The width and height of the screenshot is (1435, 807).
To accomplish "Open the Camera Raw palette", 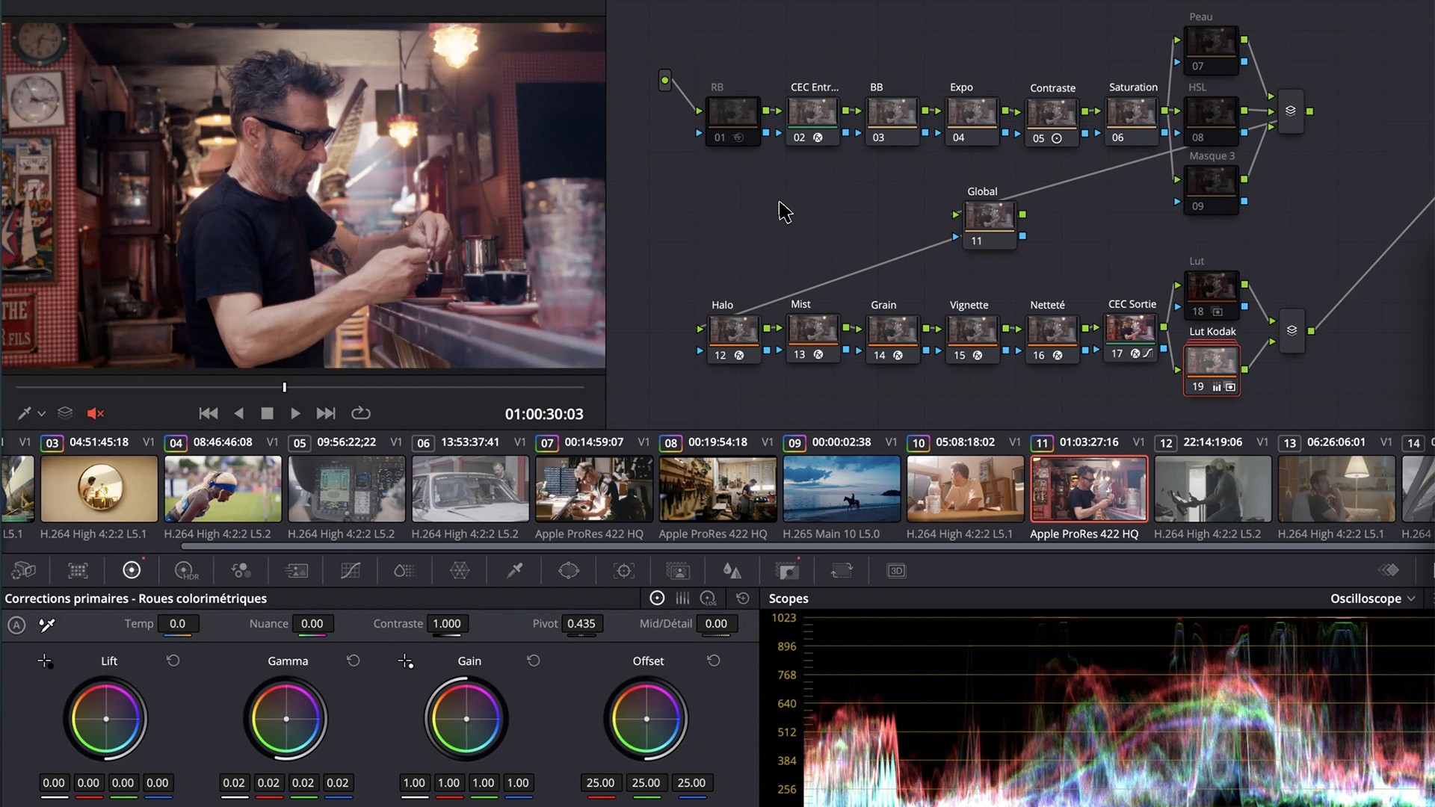I will [x=24, y=570].
